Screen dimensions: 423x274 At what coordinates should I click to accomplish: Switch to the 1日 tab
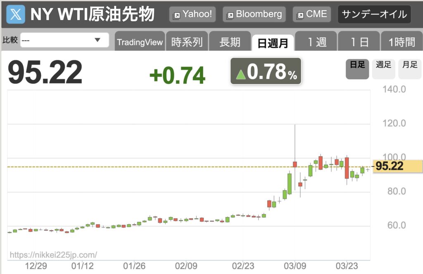pyautogui.click(x=359, y=41)
